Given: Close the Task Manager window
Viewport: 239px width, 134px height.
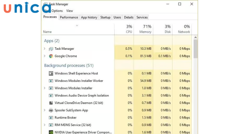Looking at the screenshot, I should coord(192,4).
